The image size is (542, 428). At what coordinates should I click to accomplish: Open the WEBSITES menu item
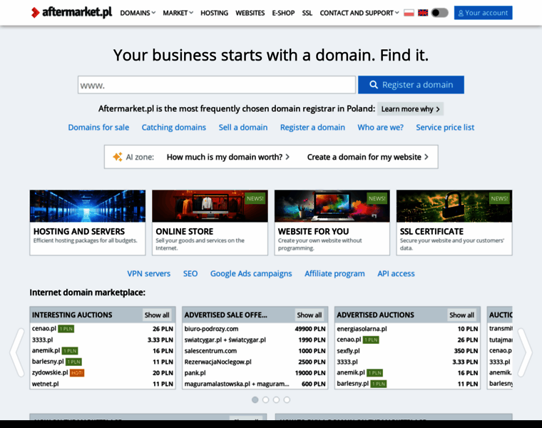point(250,13)
